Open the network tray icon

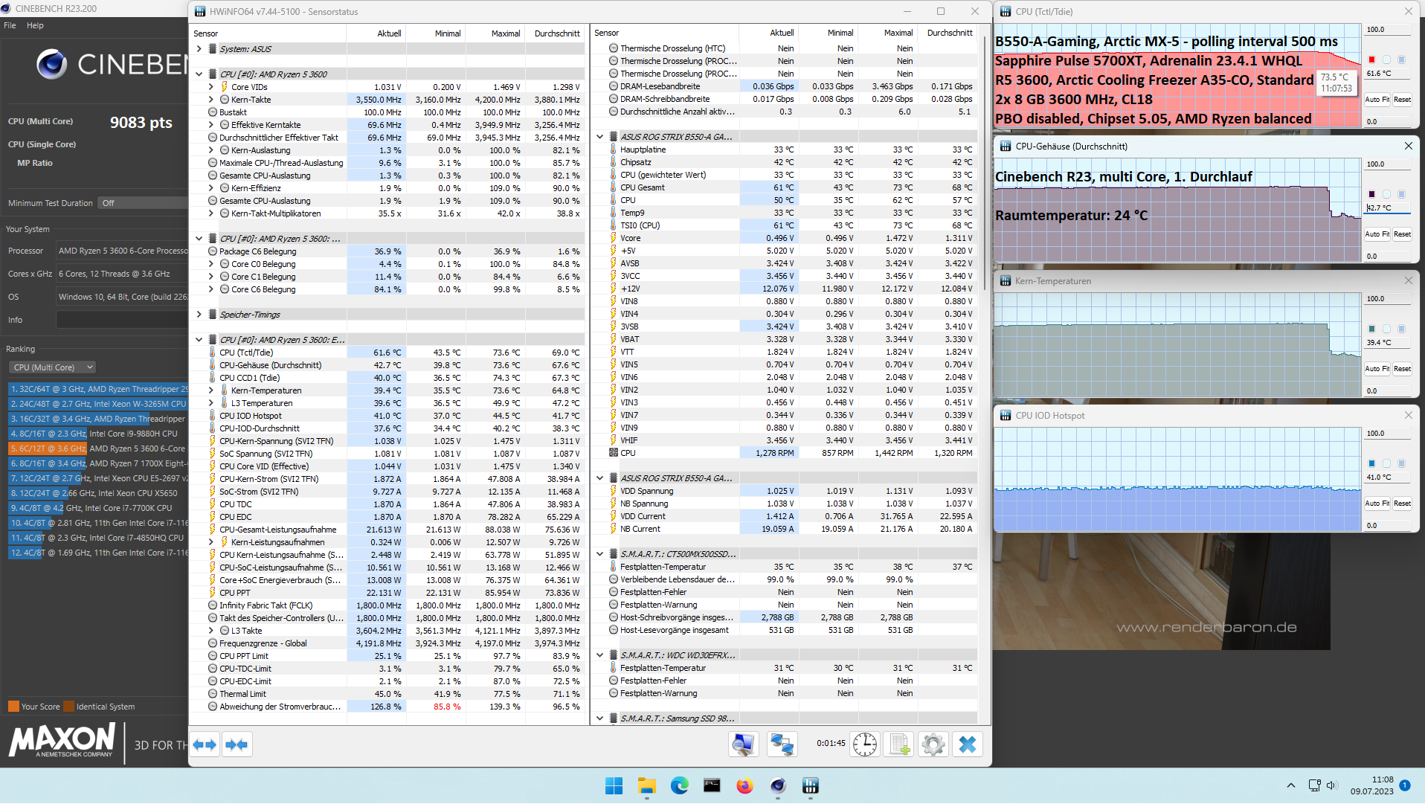(x=1314, y=785)
